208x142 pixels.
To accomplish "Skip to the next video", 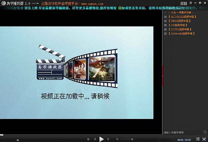I will click(108, 139).
